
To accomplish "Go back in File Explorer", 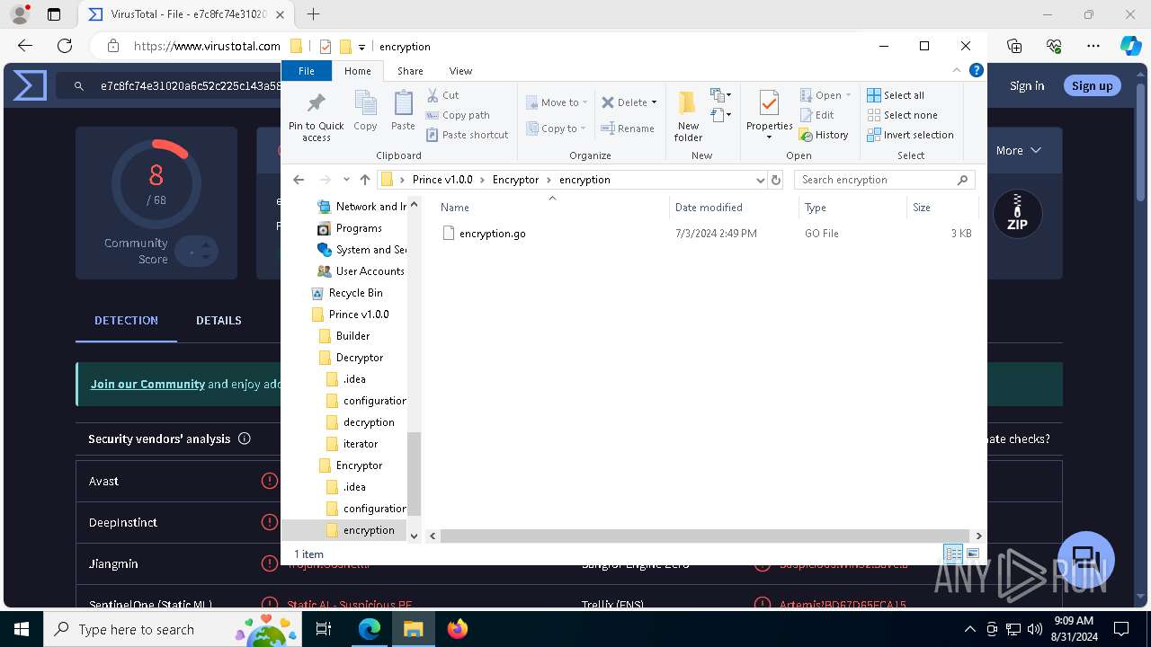I will (x=299, y=180).
